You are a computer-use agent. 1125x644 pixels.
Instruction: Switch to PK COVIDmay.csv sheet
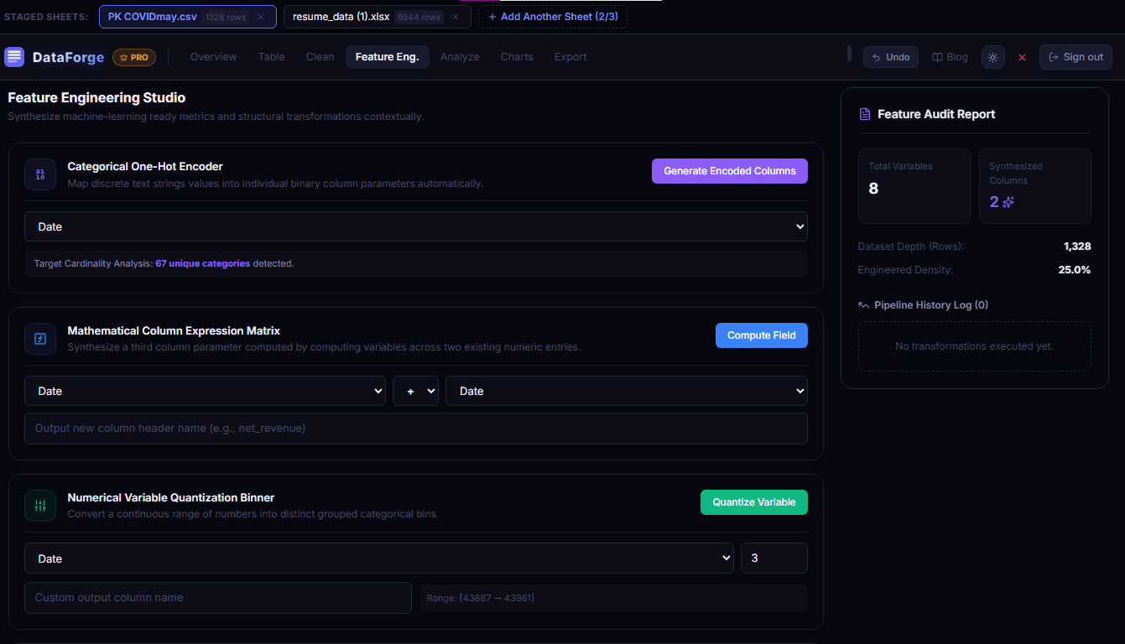188,17
